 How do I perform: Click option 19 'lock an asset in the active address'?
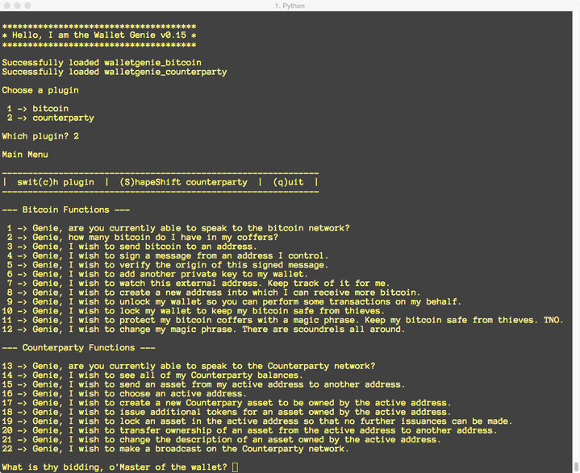(257, 421)
